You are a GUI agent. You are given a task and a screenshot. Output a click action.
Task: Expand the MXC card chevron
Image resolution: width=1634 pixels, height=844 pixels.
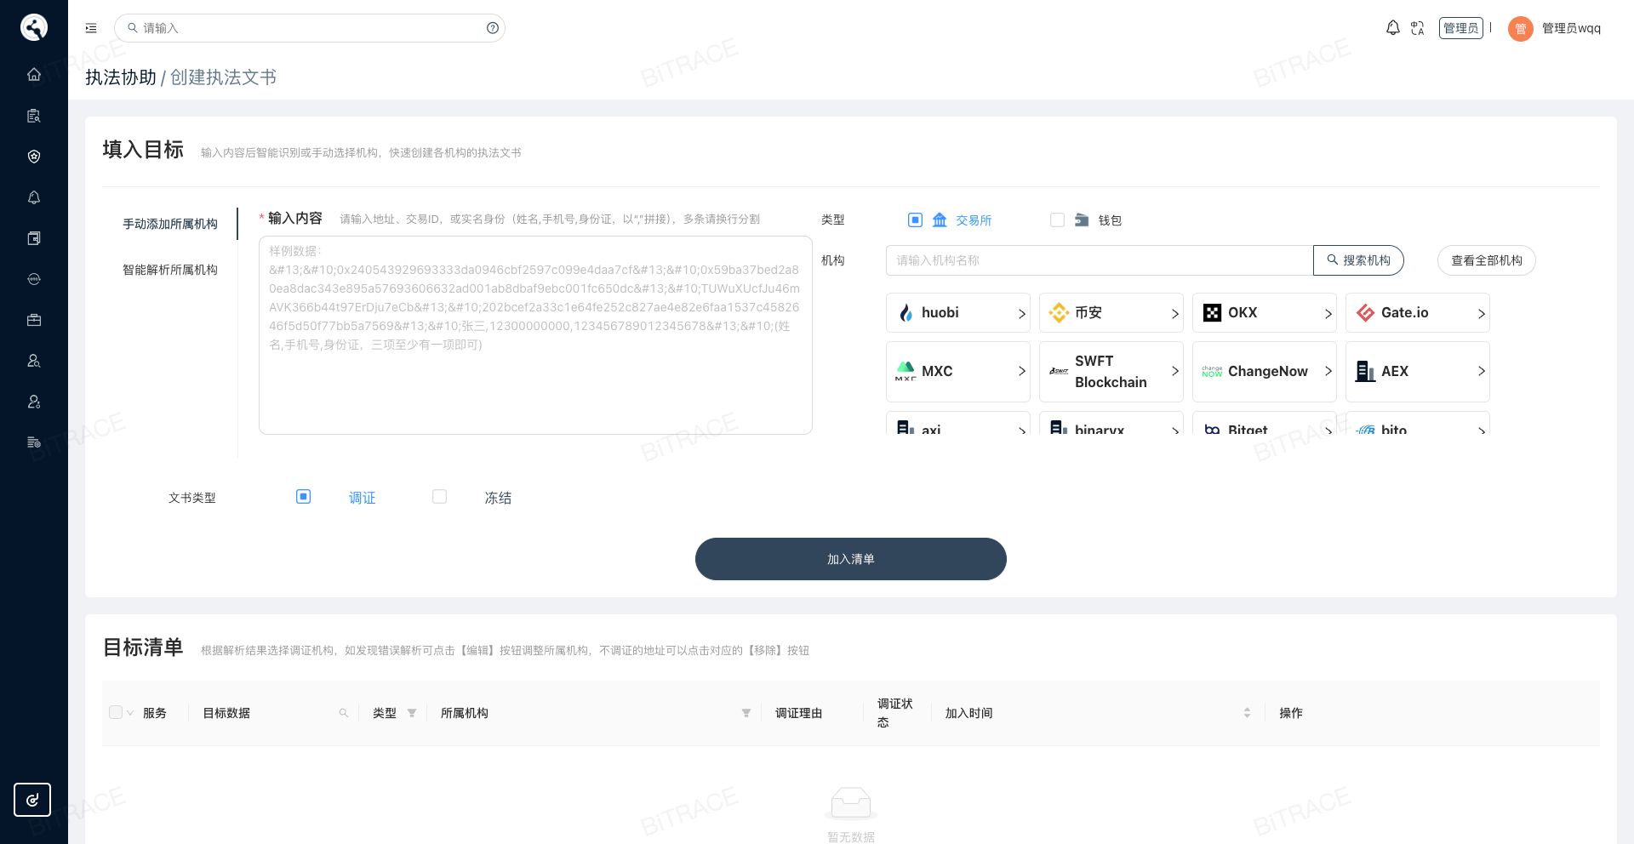[1021, 371]
